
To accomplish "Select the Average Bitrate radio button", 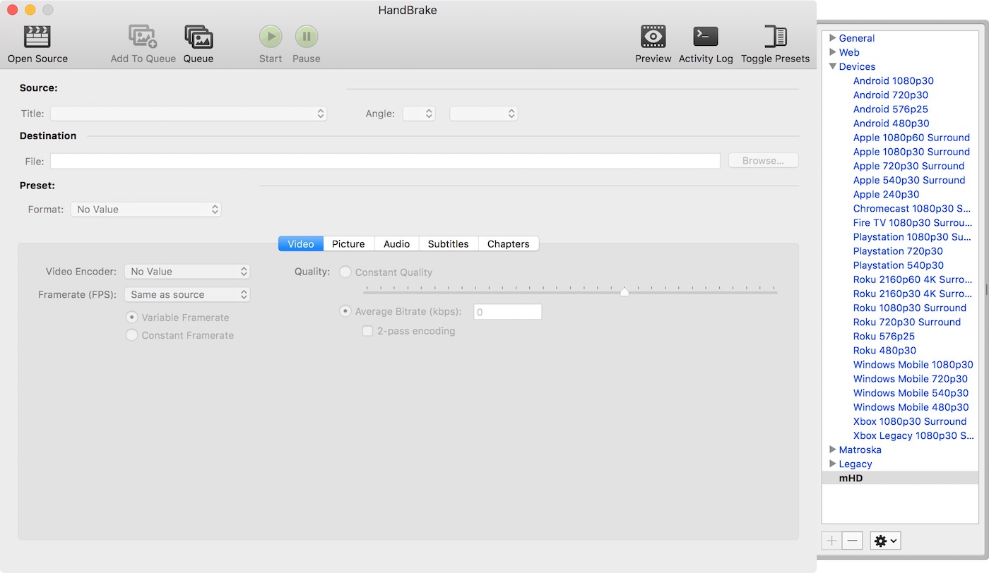I will click(x=345, y=311).
